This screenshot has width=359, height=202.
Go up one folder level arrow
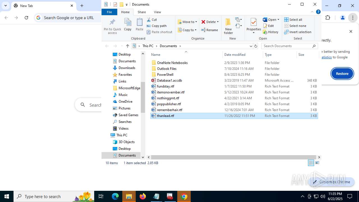pos(128,46)
